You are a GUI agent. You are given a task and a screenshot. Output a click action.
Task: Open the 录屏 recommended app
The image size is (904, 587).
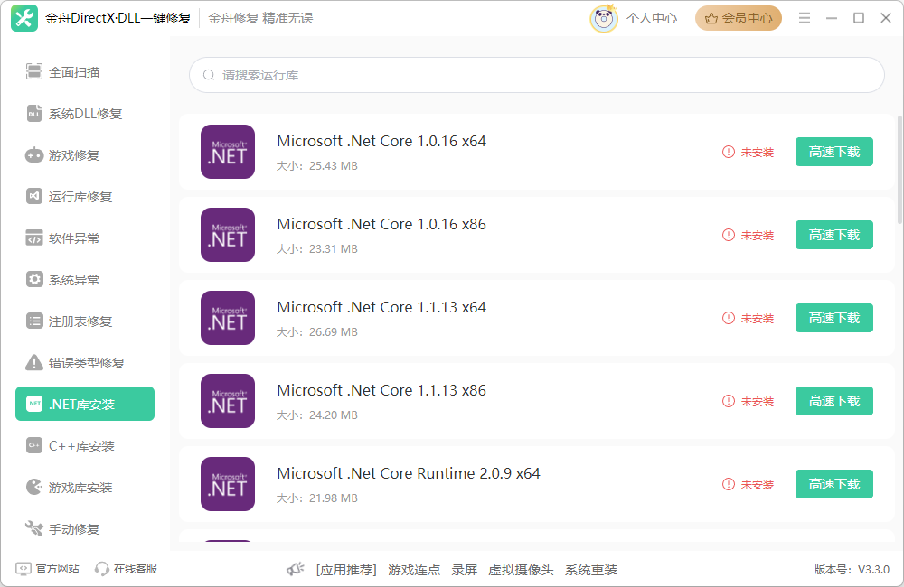[464, 570]
